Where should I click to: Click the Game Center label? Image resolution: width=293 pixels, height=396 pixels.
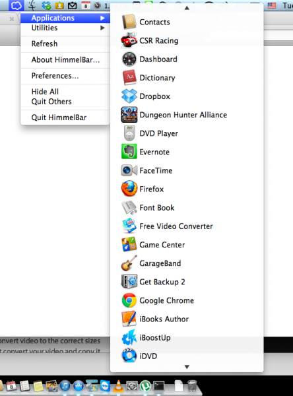click(x=162, y=245)
